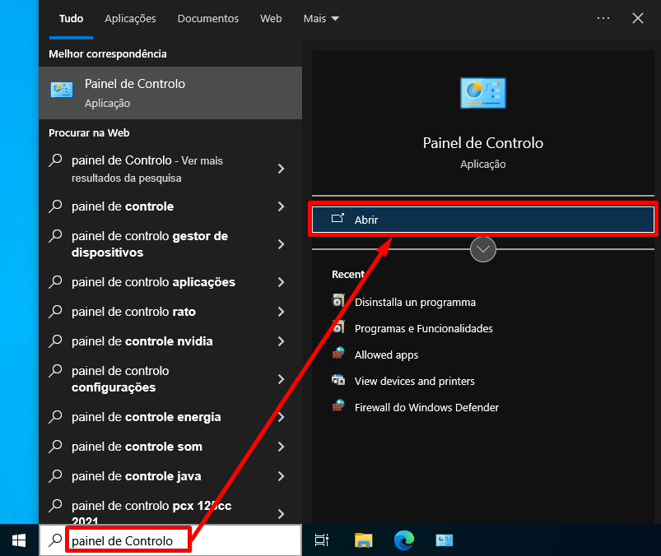Select the Painel de Controlo best match result

tap(170, 93)
